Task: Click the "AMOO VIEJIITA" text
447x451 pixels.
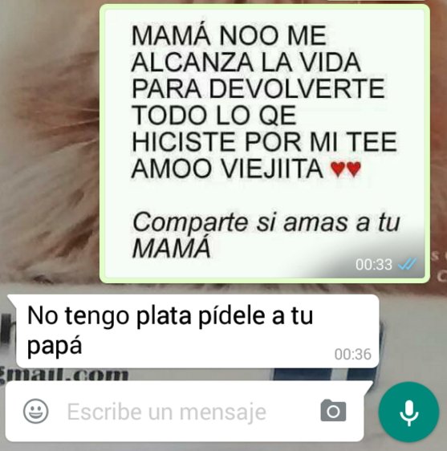Action: [x=227, y=169]
